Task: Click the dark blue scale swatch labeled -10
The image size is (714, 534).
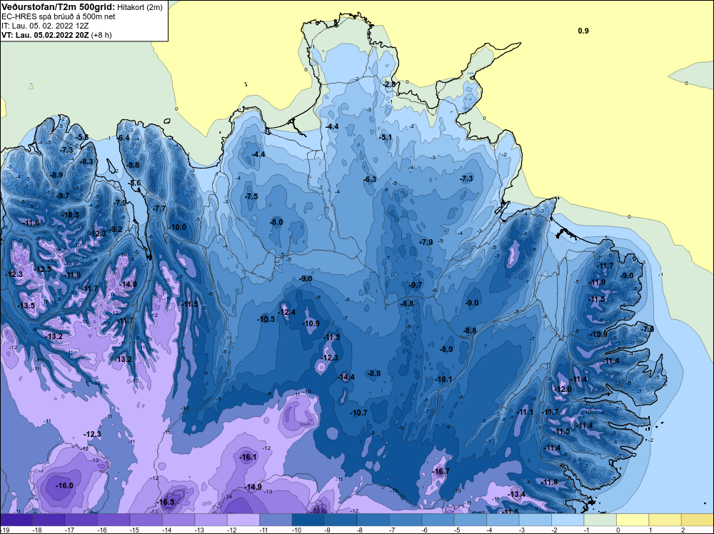Action: click(x=308, y=520)
